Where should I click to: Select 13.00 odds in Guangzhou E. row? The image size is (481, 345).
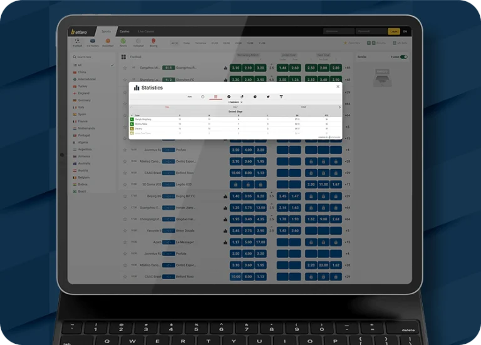261,208
